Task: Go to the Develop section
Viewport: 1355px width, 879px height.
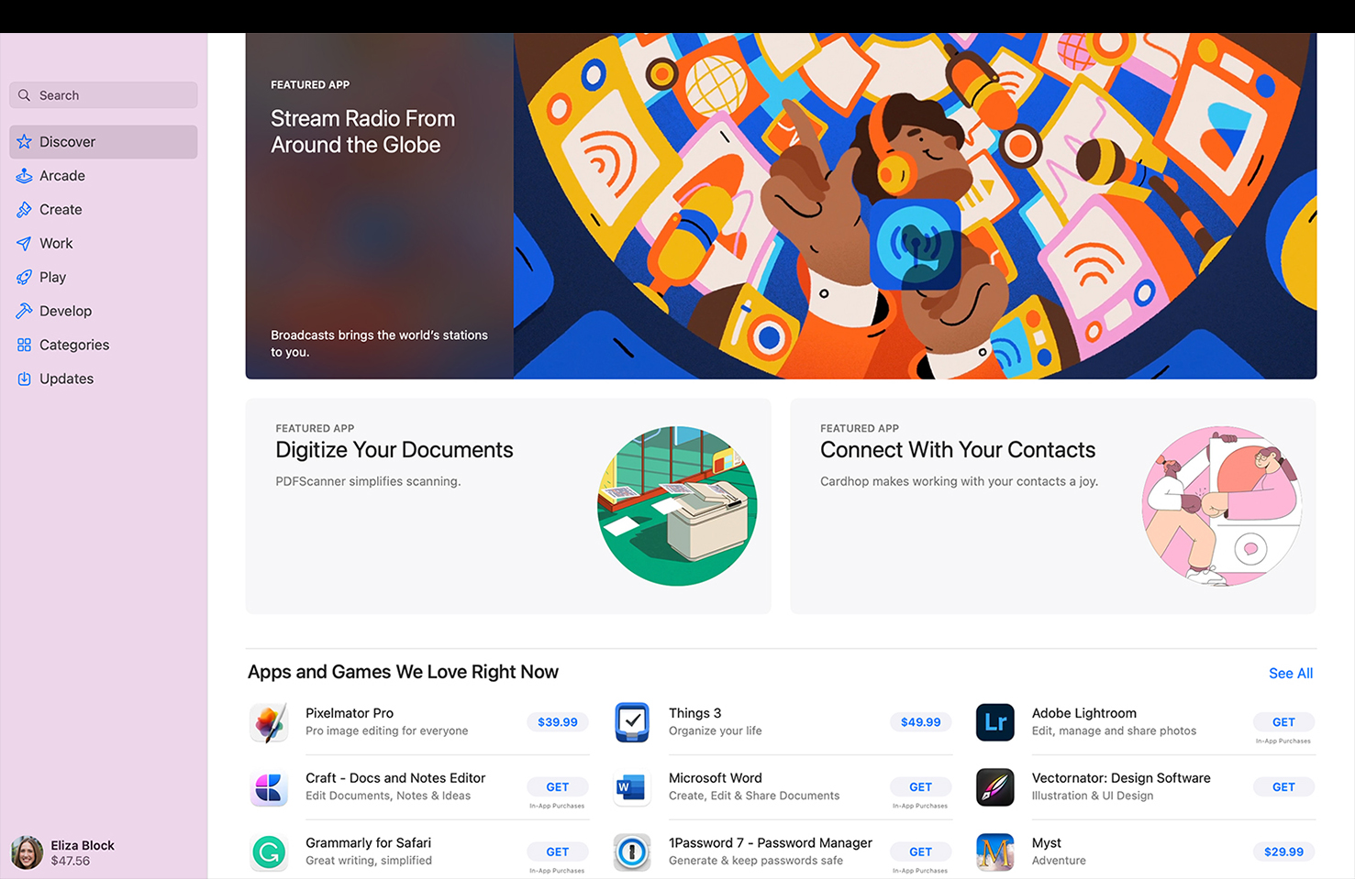Action: pos(104,312)
